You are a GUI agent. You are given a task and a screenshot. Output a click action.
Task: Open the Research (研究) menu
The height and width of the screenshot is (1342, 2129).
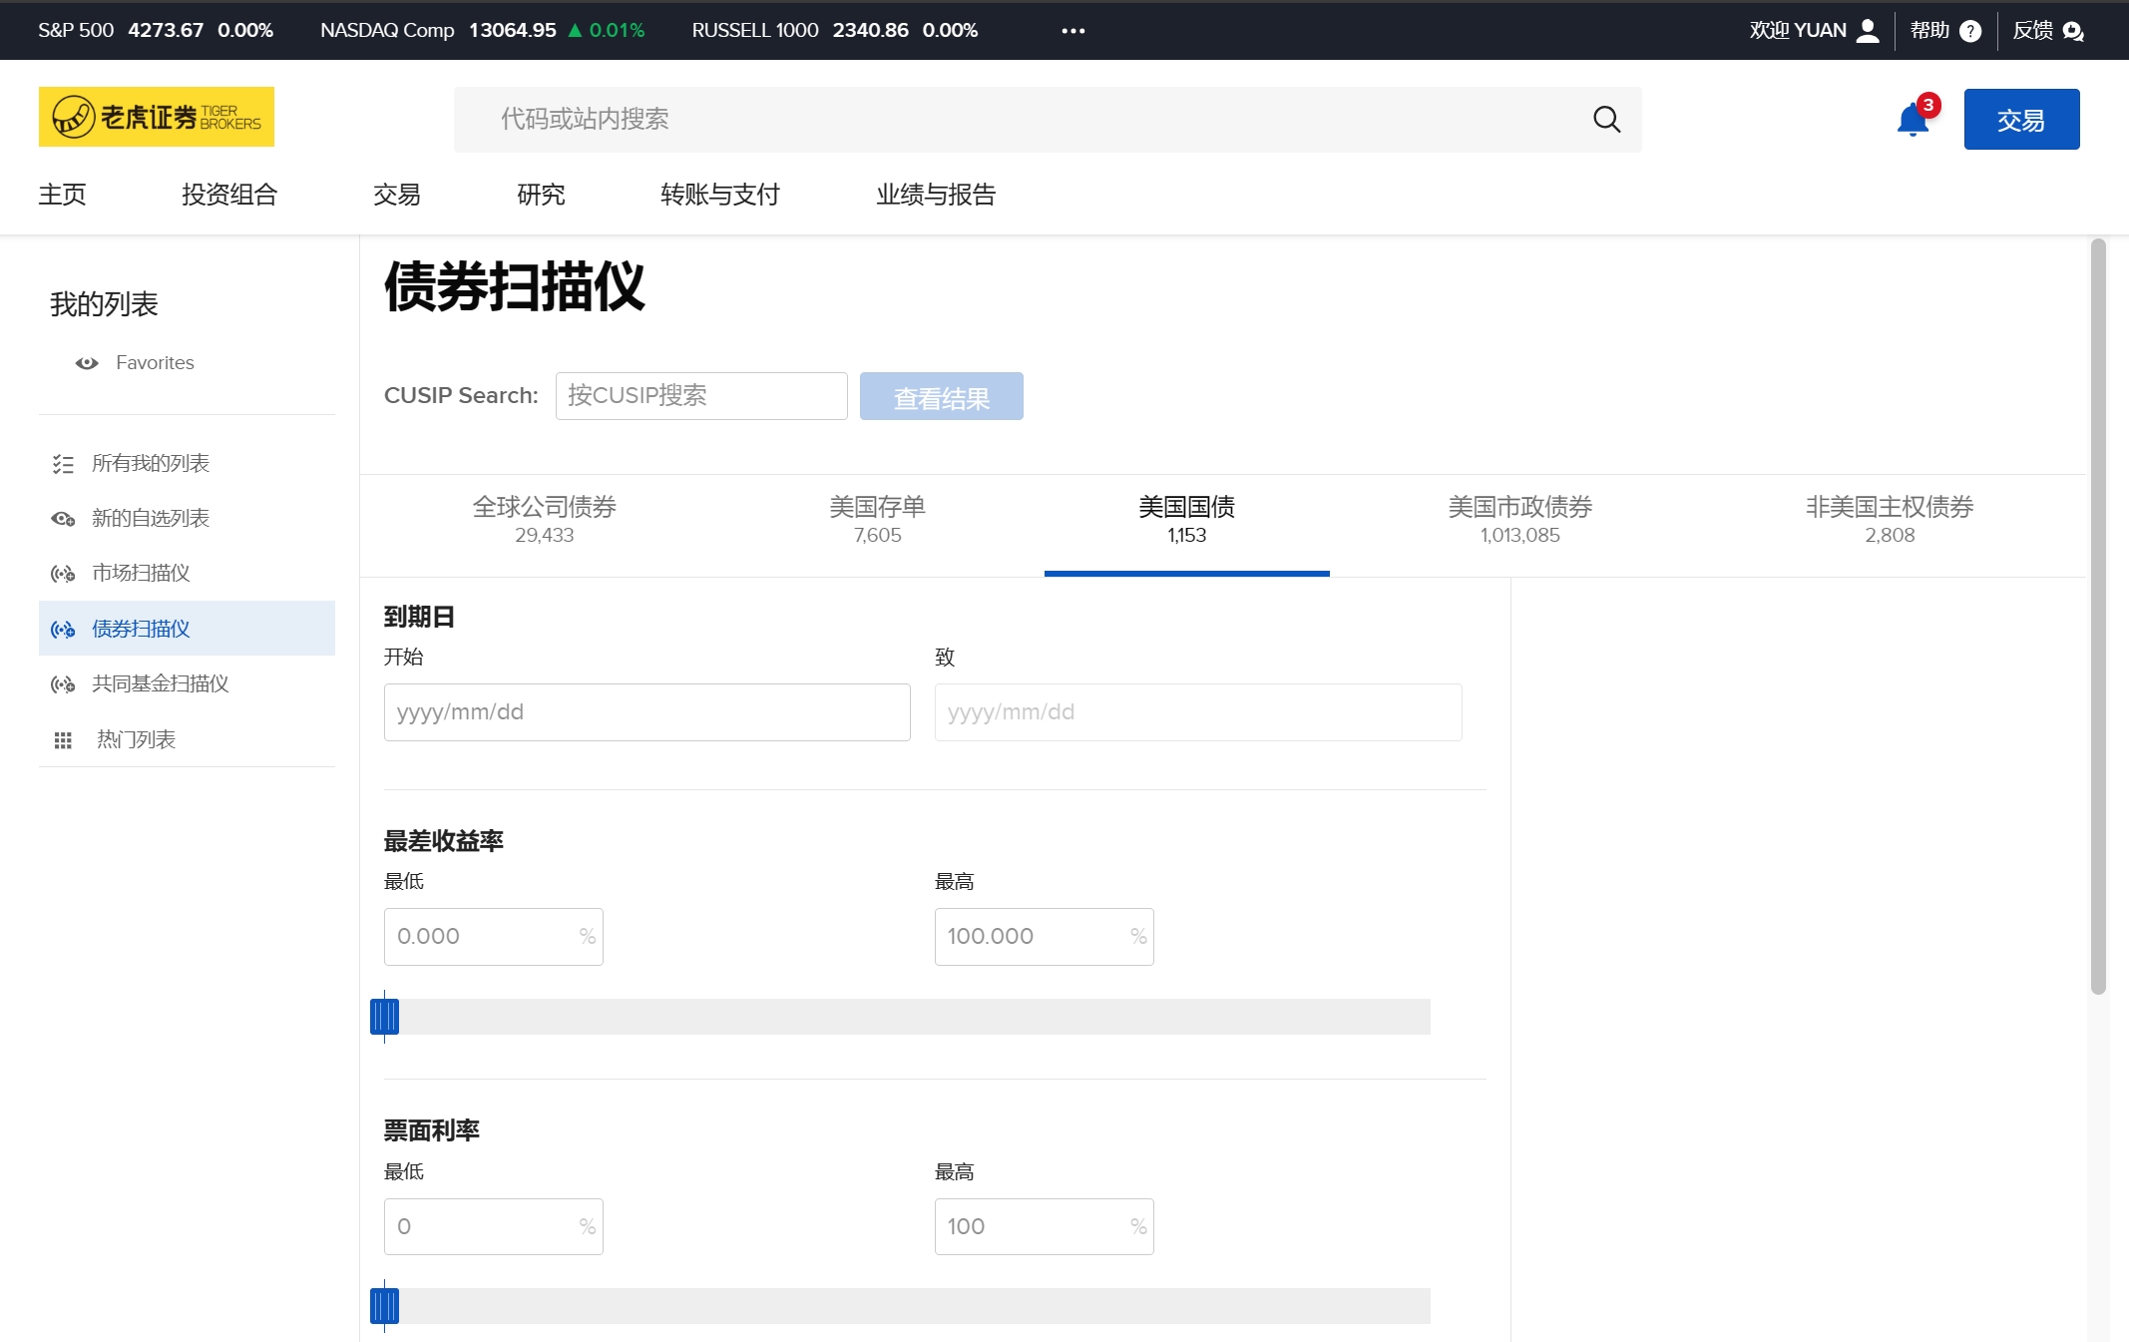[x=541, y=195]
